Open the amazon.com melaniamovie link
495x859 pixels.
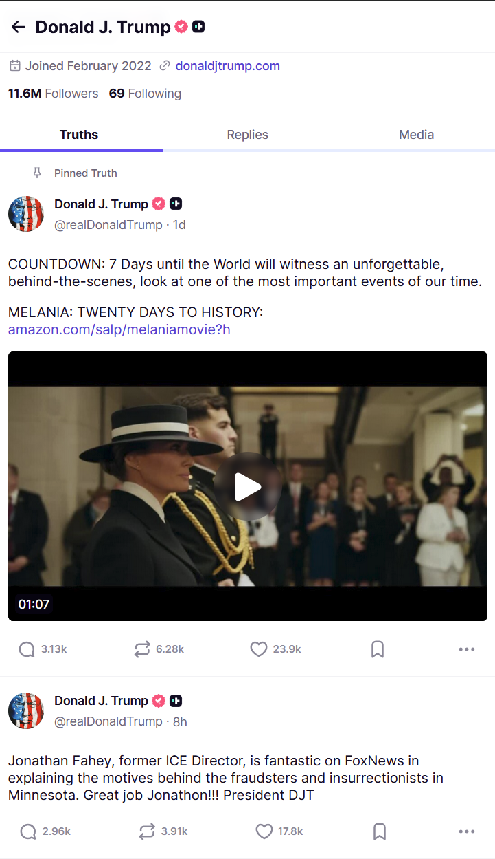pyautogui.click(x=119, y=329)
